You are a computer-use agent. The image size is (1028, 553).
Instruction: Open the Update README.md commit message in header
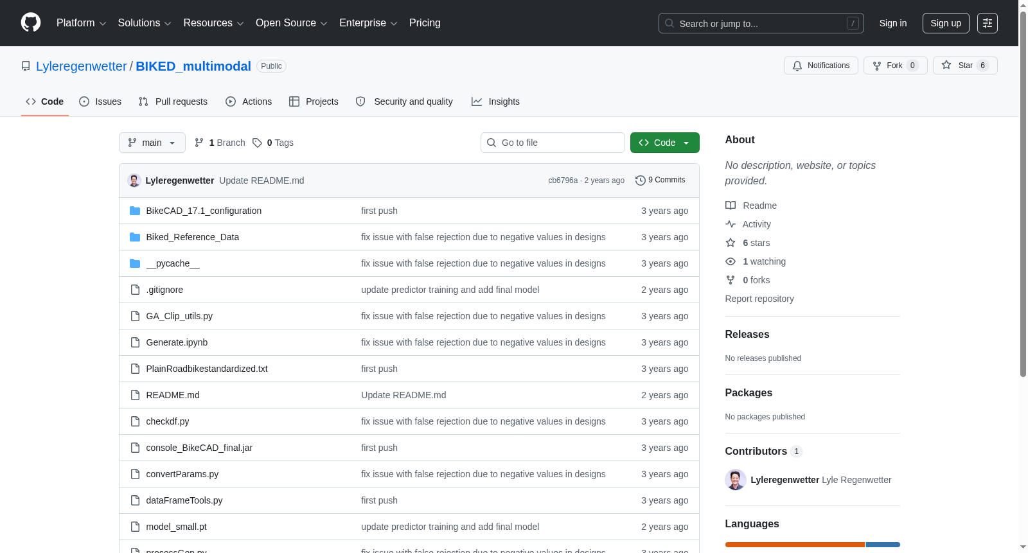(x=261, y=180)
